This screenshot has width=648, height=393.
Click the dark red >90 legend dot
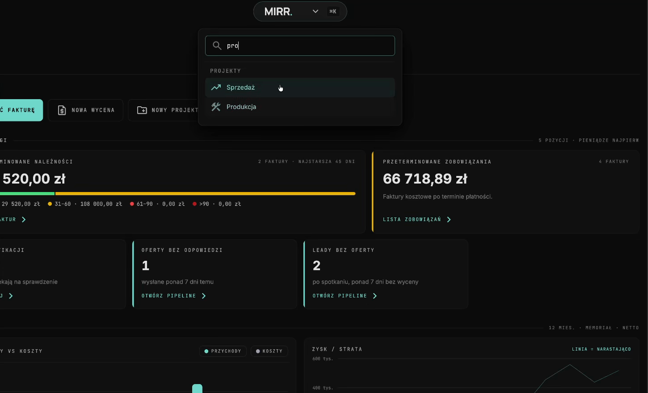[194, 204]
